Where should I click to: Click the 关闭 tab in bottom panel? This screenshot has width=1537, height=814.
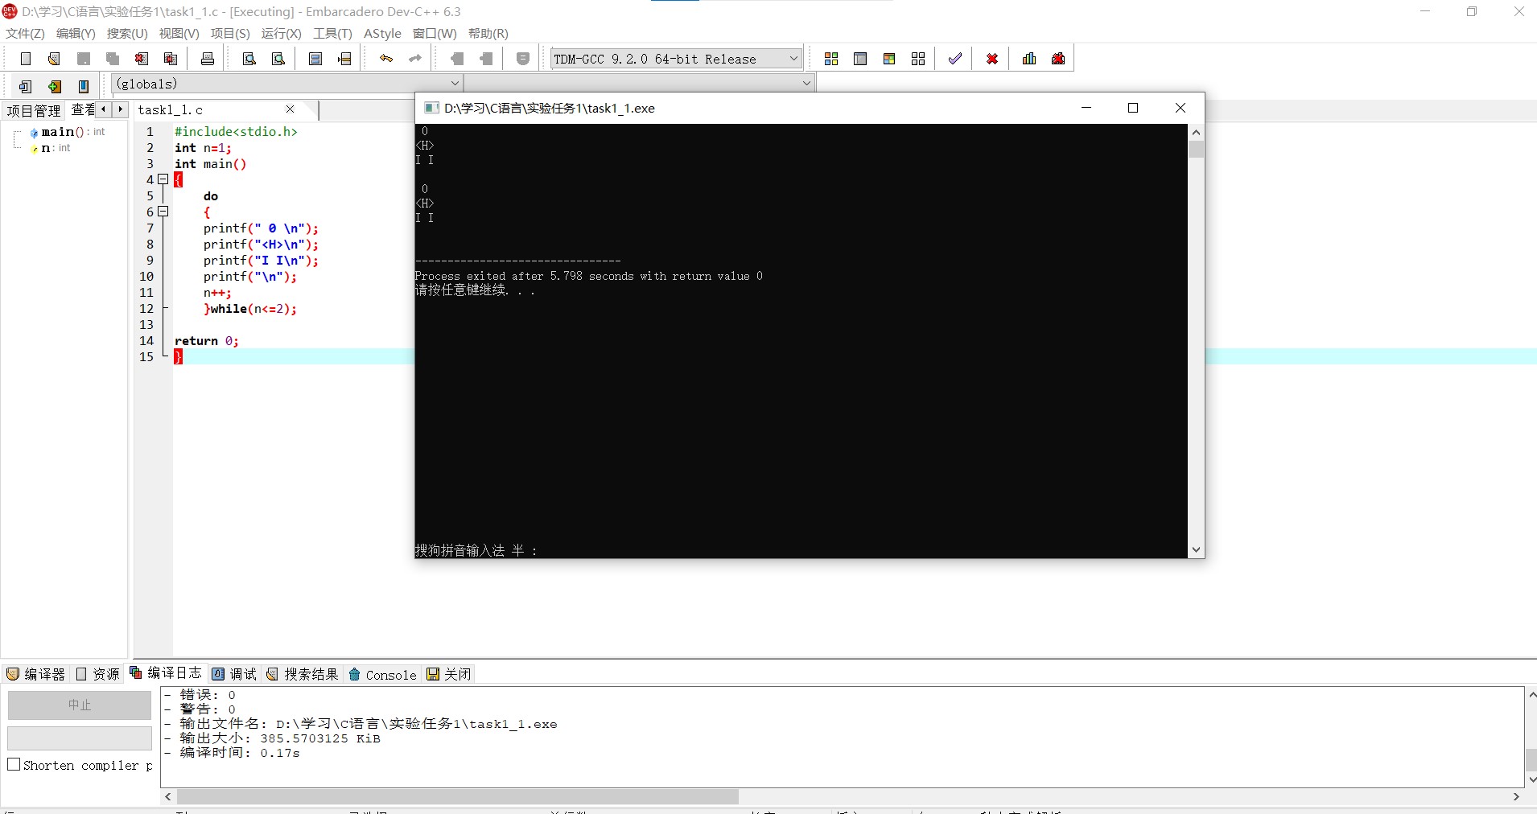coord(450,674)
